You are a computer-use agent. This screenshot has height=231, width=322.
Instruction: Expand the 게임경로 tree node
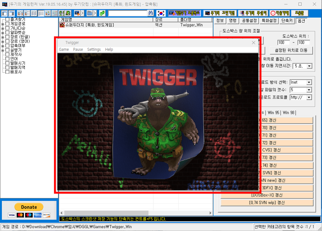3,24
